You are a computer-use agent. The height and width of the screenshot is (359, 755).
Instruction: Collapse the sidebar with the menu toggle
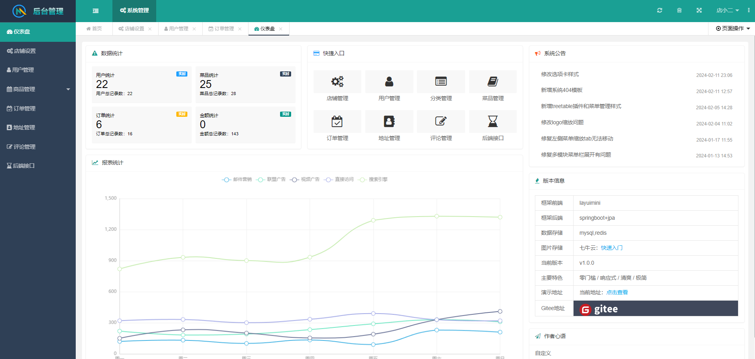[x=95, y=11]
